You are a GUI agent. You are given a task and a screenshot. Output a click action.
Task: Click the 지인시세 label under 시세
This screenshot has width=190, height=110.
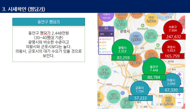[x=106, y=18]
